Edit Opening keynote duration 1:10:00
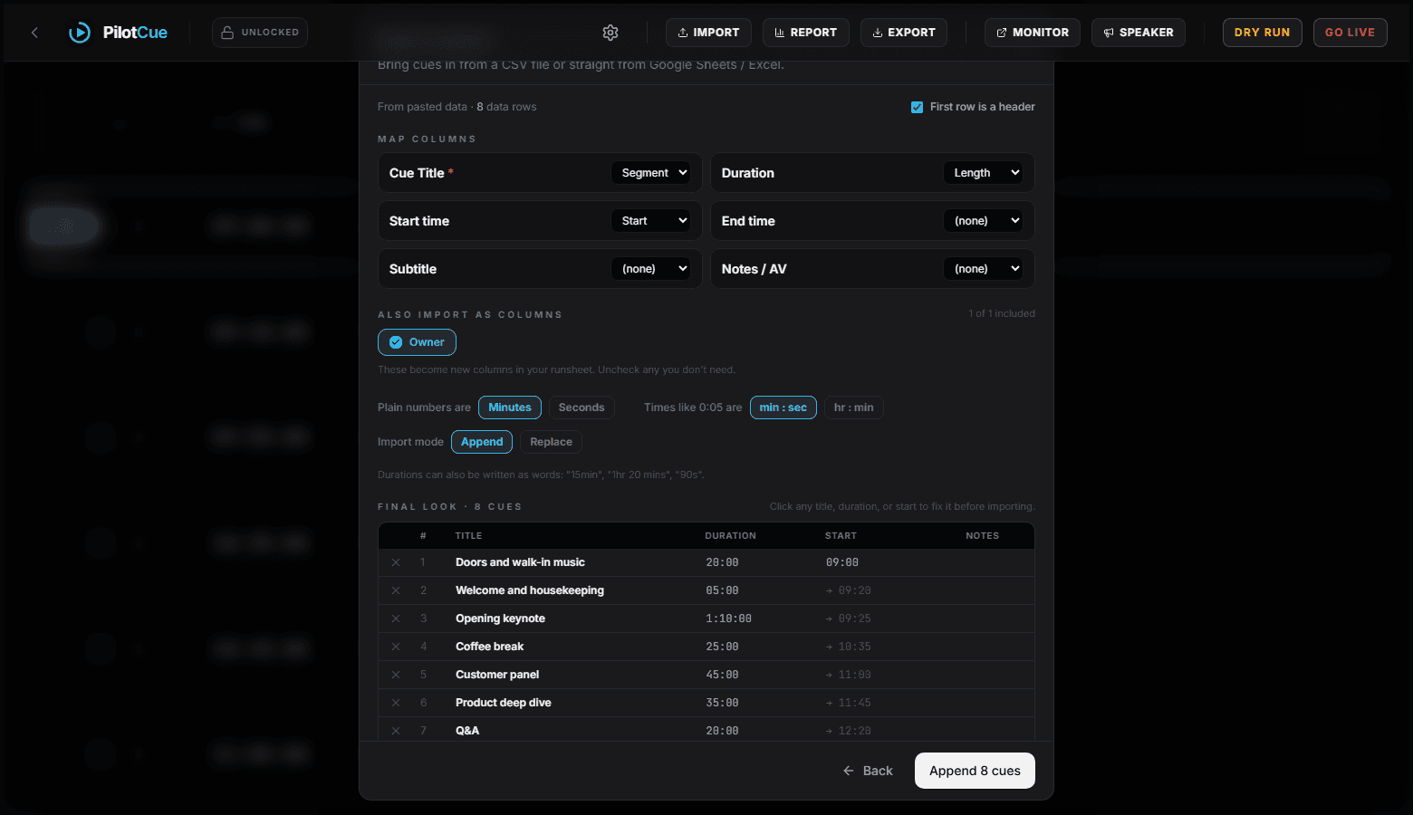1413x815 pixels. 728,618
